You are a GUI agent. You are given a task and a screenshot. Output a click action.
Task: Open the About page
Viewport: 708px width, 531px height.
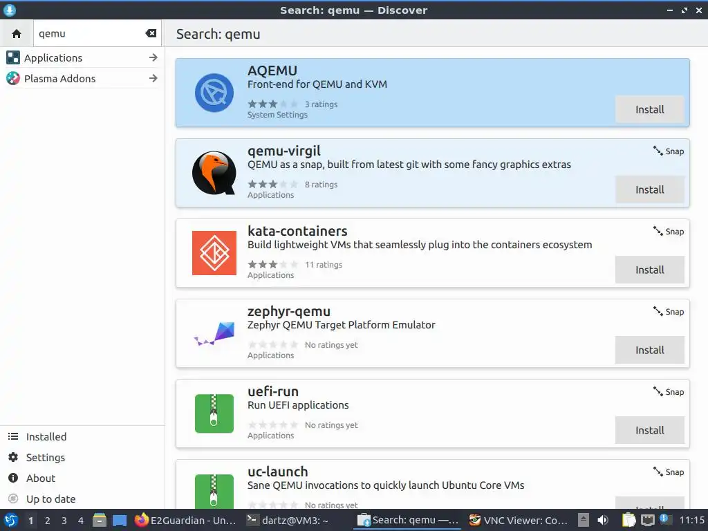coord(82,478)
